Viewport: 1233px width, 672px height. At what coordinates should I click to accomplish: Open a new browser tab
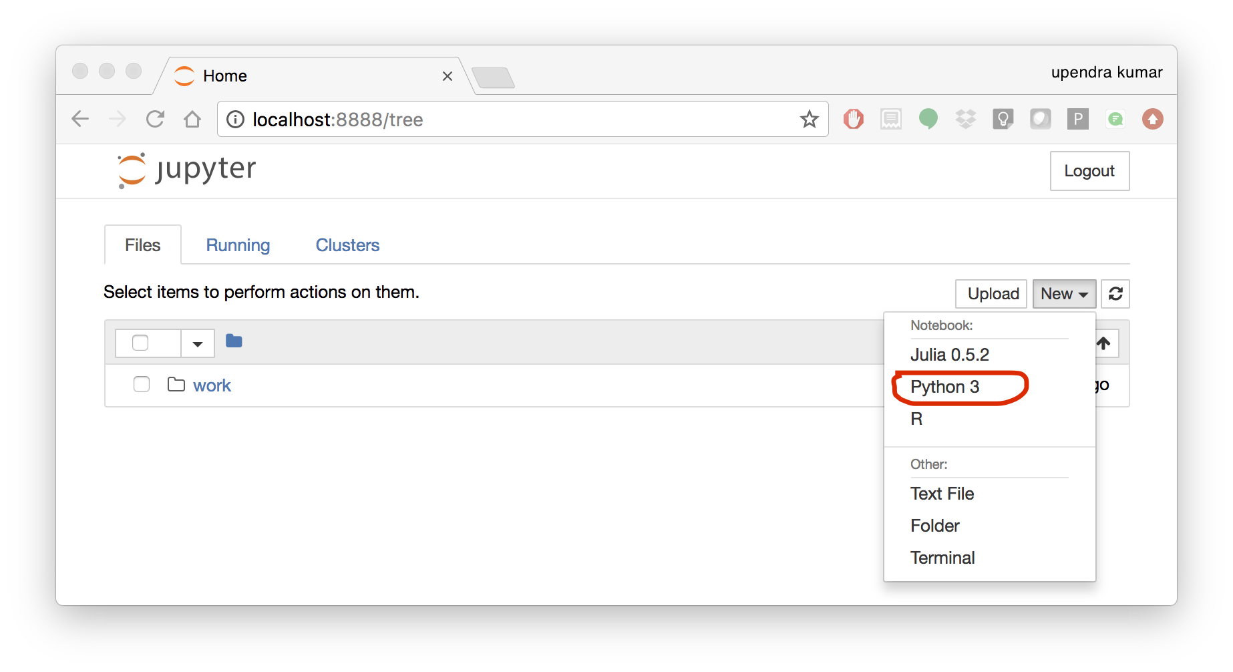[x=493, y=77]
